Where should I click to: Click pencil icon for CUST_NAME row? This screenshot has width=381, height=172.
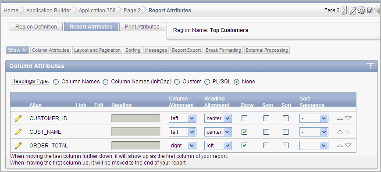click(x=18, y=132)
